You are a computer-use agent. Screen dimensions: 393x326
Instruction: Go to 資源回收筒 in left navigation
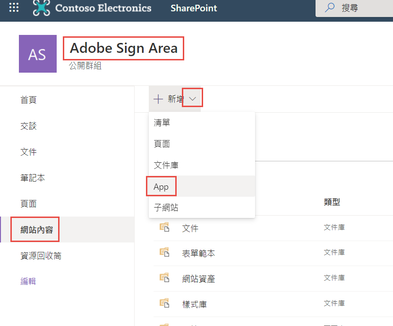click(41, 256)
